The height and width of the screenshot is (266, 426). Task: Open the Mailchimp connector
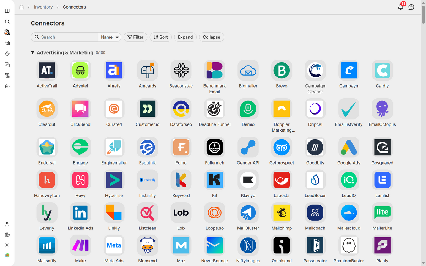pos(282,213)
